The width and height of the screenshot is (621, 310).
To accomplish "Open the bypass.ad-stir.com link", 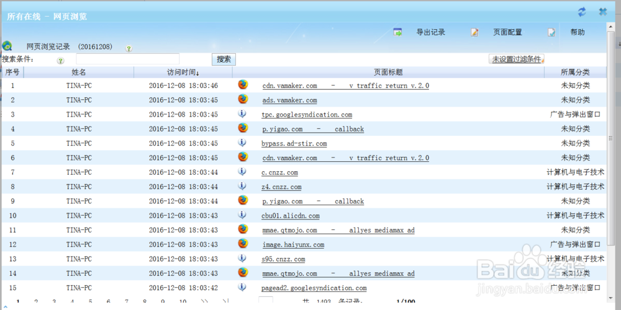I will point(294,144).
